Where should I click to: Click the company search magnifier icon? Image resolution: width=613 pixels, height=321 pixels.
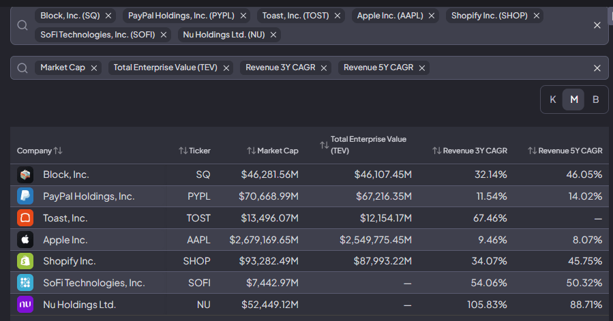click(x=23, y=25)
